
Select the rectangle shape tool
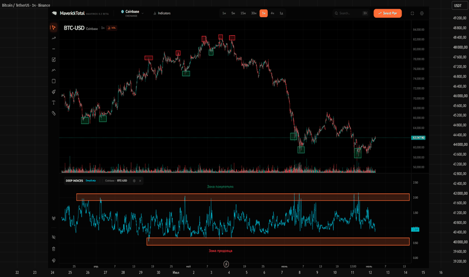tap(53, 81)
